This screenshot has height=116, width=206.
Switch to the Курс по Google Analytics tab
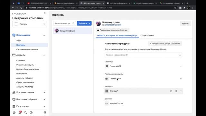[x=66, y=3]
